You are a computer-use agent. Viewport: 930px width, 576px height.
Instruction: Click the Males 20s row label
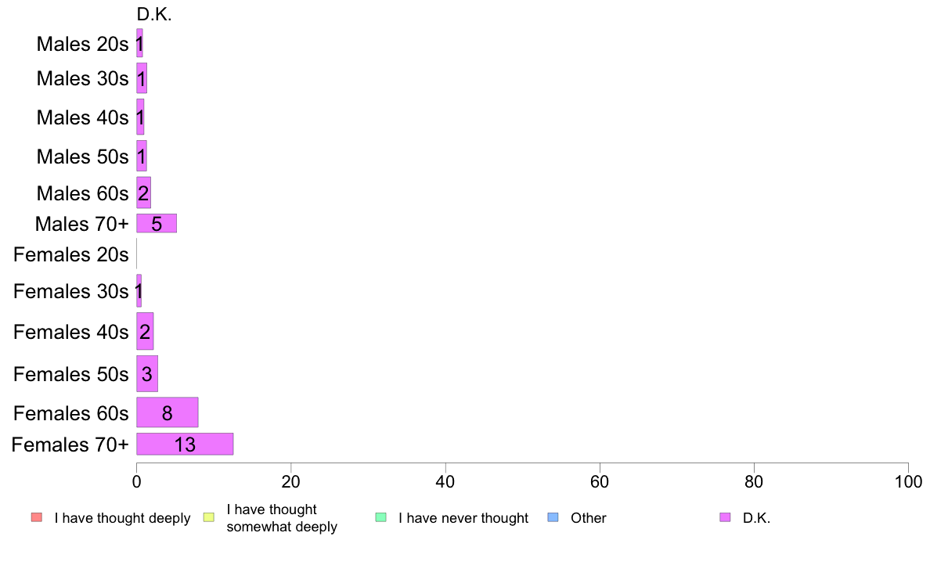point(82,44)
